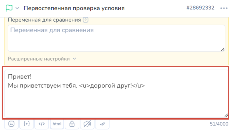The image size is (229, 132).
Task: Click the chevron arrow after "Расширенные настройки"
Action: coord(75,59)
